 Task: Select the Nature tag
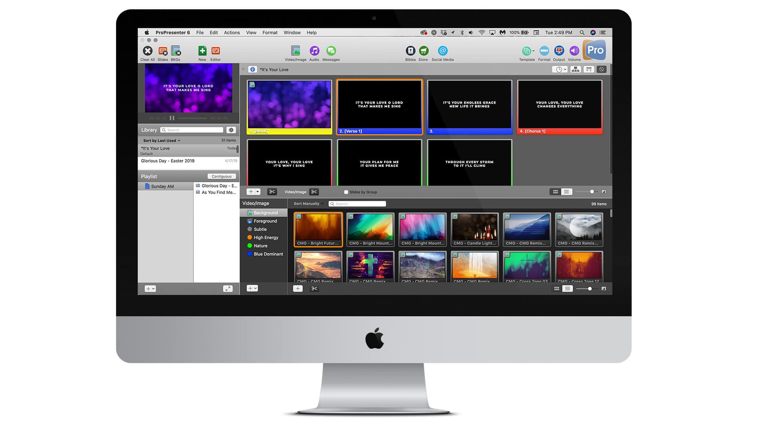(x=264, y=246)
